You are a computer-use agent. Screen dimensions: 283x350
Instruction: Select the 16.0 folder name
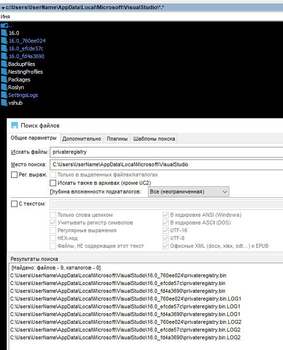(14, 33)
